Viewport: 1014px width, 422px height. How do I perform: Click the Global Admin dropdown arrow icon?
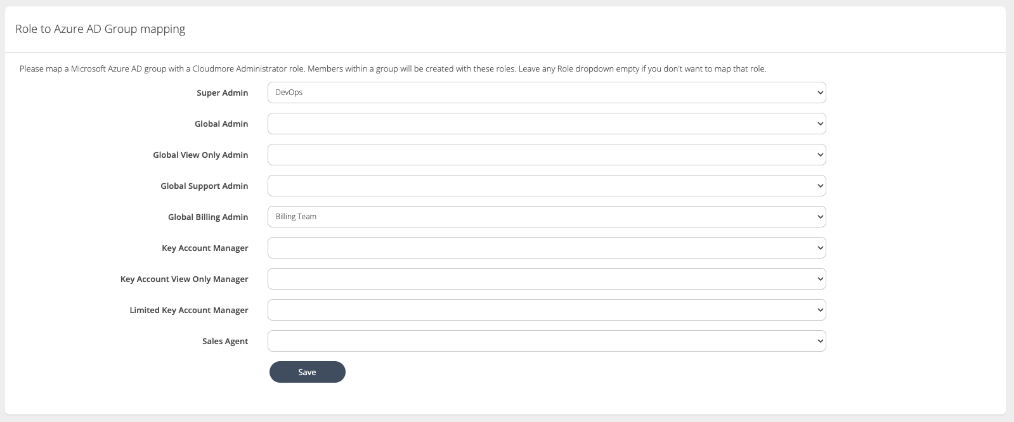[x=818, y=124]
